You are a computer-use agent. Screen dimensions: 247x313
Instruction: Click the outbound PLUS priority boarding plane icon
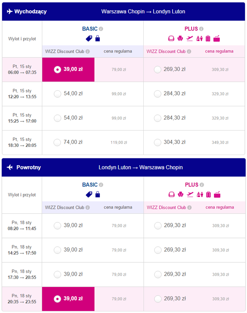[x=190, y=38]
